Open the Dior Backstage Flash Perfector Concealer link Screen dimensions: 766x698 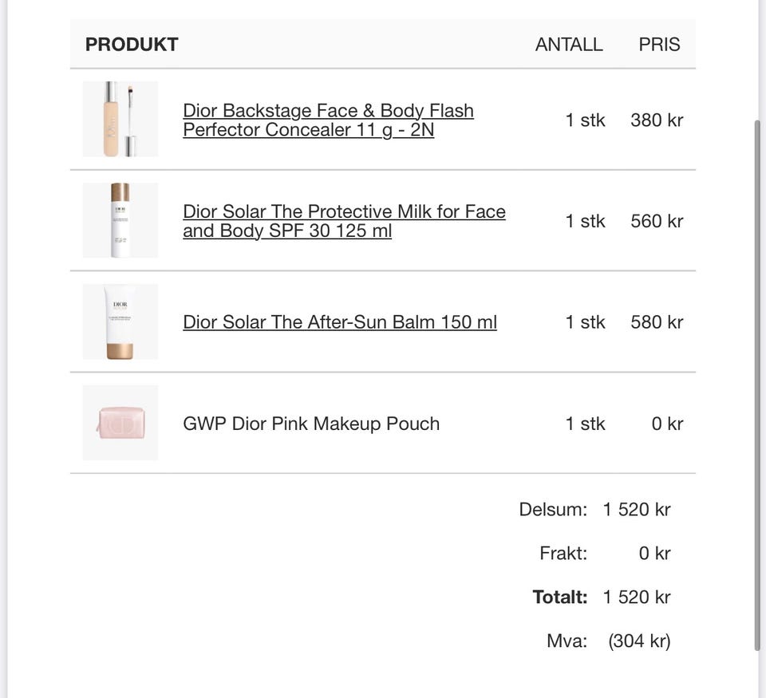328,120
